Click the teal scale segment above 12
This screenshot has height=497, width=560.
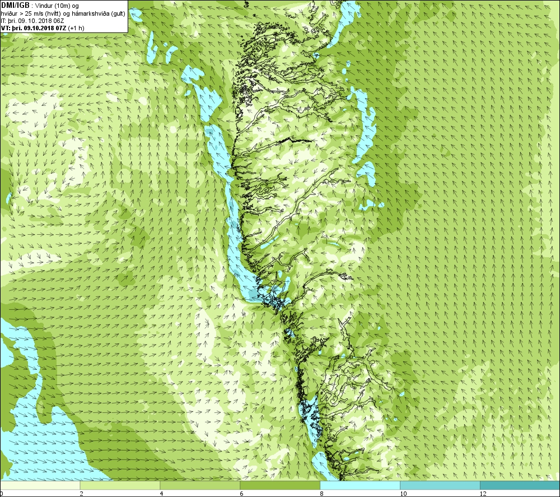(520, 485)
